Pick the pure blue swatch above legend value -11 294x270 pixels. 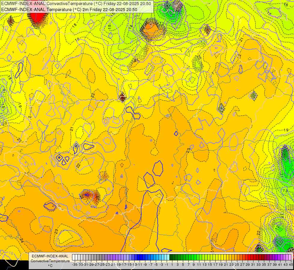coord(141,257)
